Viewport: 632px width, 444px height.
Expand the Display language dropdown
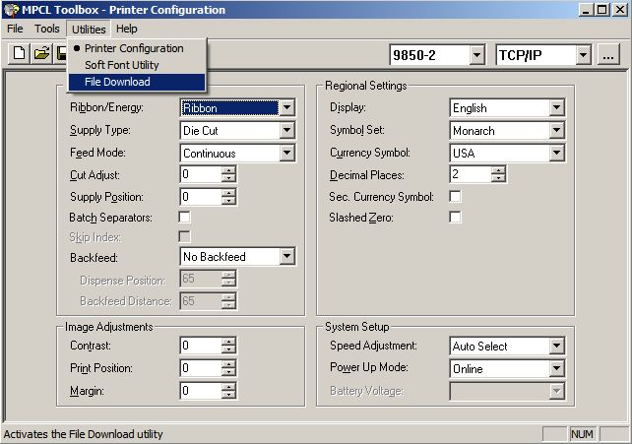pos(556,107)
